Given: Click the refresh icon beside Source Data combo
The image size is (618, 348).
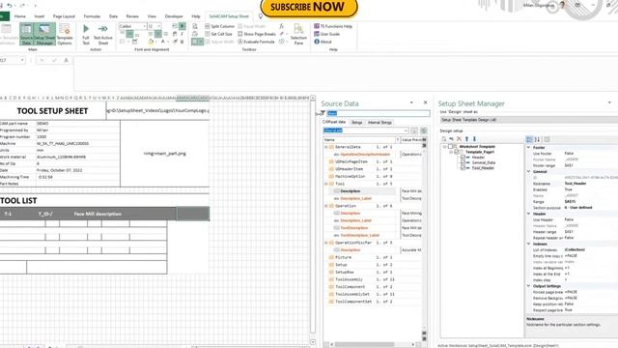Looking at the screenshot, I should (x=424, y=130).
